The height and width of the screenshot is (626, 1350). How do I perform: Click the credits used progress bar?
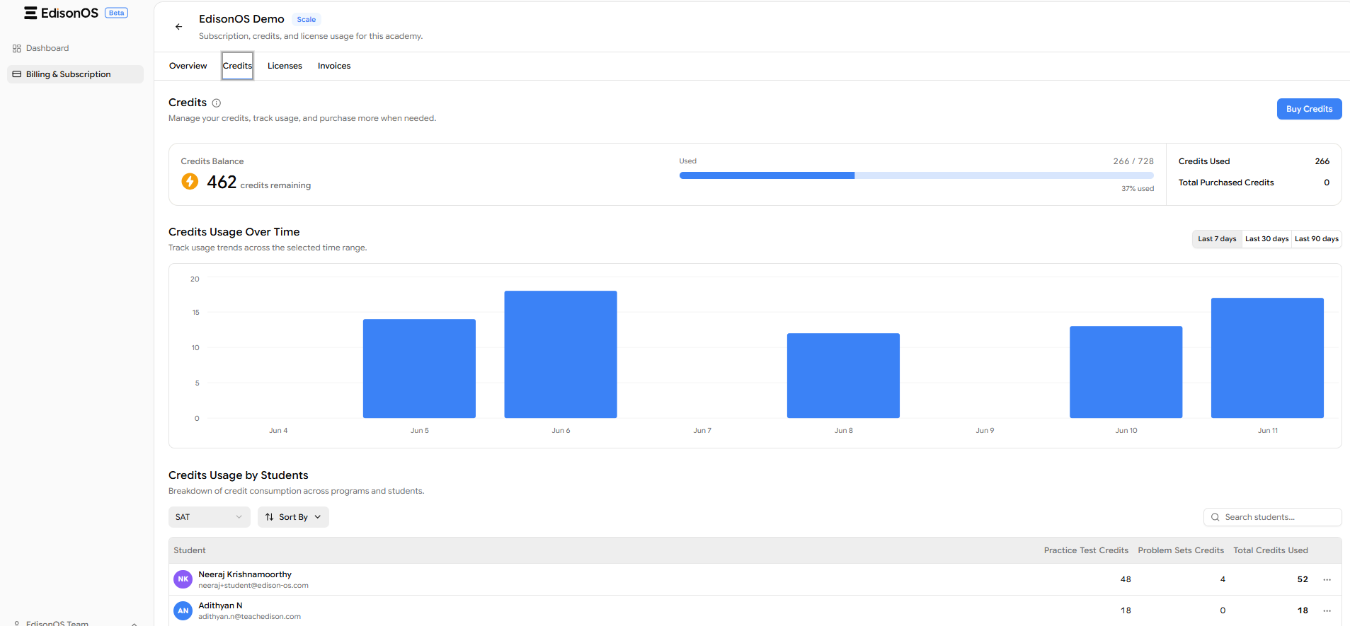(917, 175)
